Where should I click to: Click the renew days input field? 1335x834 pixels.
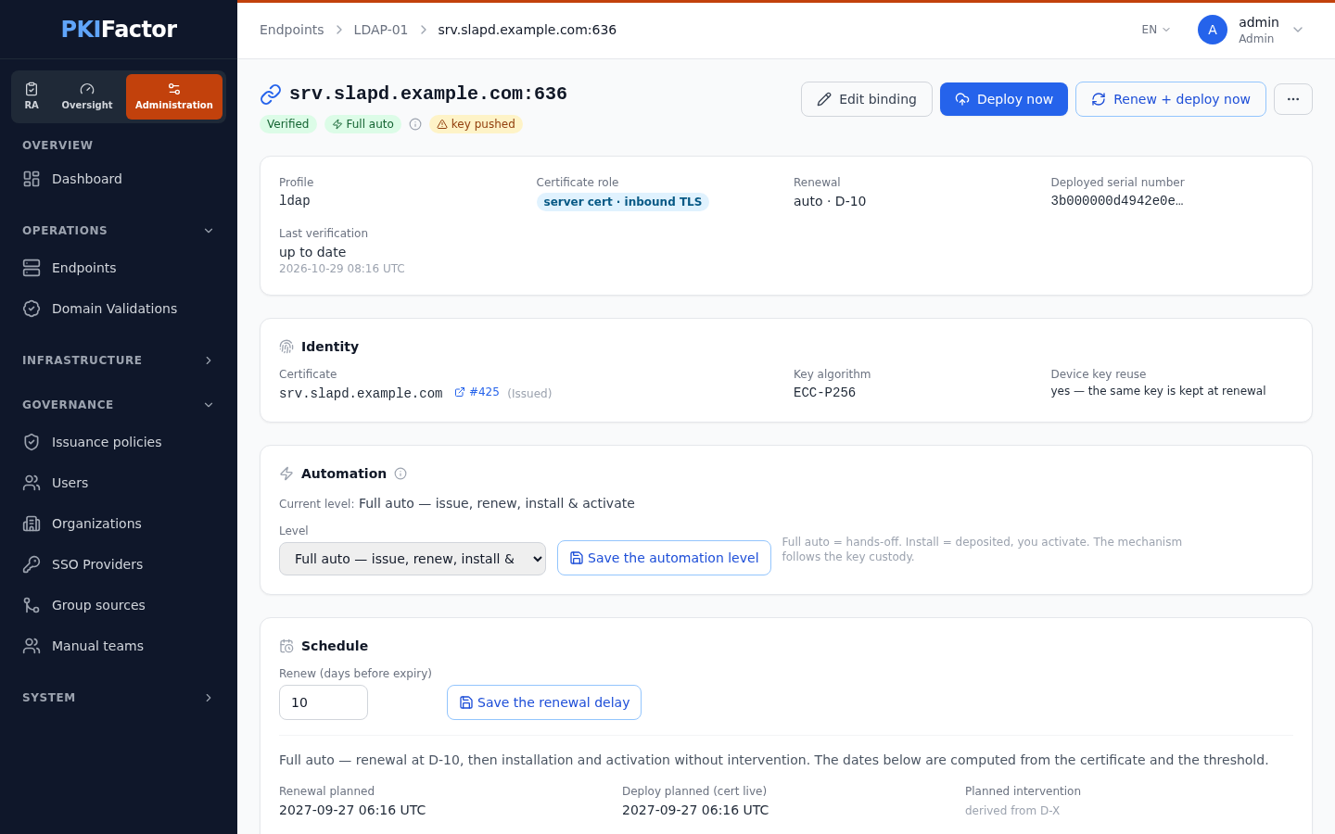tap(324, 702)
